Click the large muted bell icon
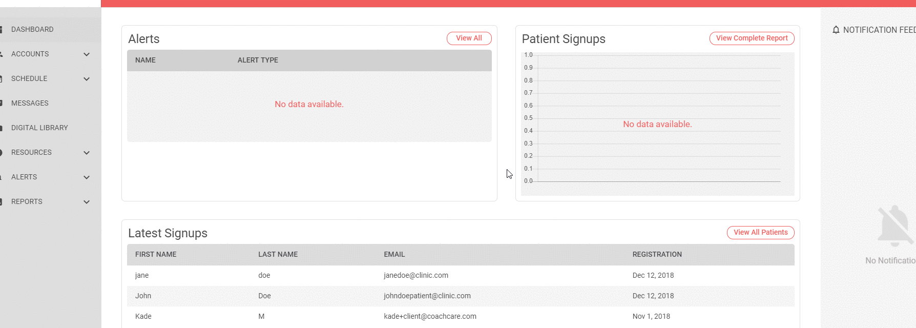 pyautogui.click(x=895, y=225)
